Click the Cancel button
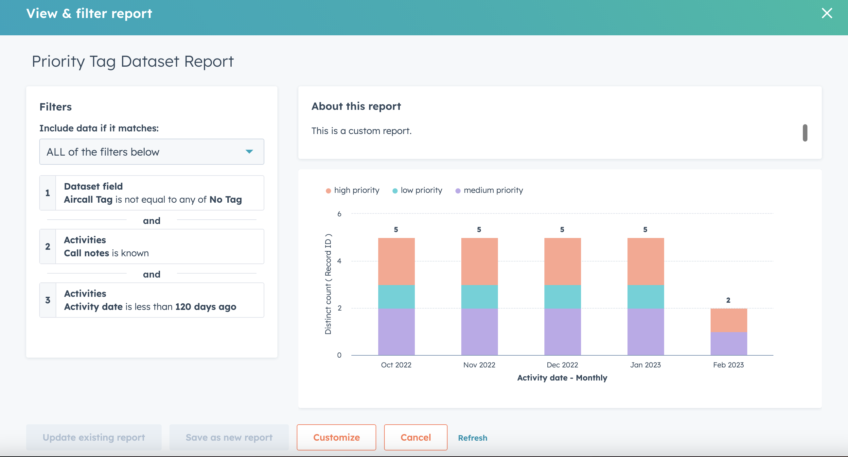The height and width of the screenshot is (457, 848). pos(415,437)
